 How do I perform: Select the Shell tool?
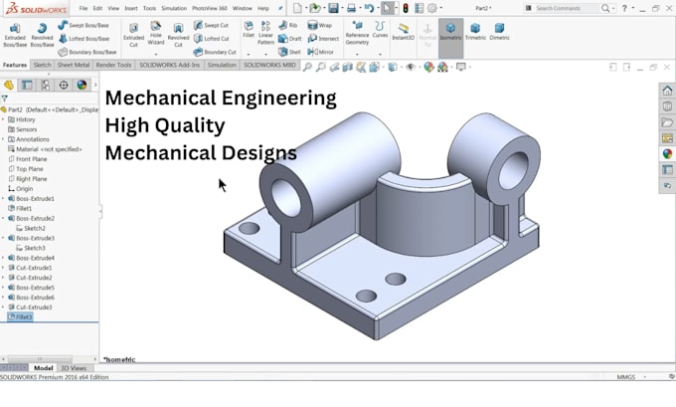point(289,52)
